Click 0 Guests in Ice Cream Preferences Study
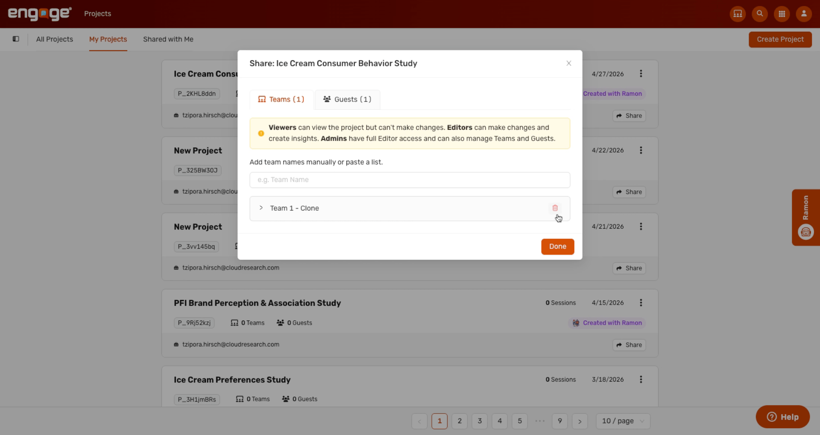820x435 pixels. [300, 399]
